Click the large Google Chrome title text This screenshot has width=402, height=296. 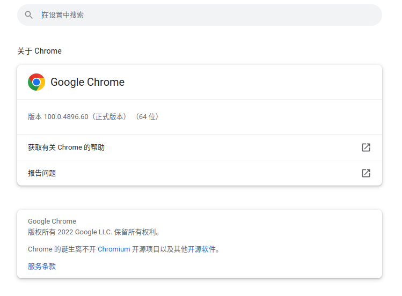87,82
